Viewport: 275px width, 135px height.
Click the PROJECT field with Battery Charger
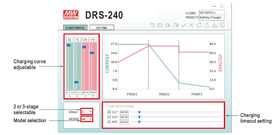pyautogui.click(x=212, y=18)
